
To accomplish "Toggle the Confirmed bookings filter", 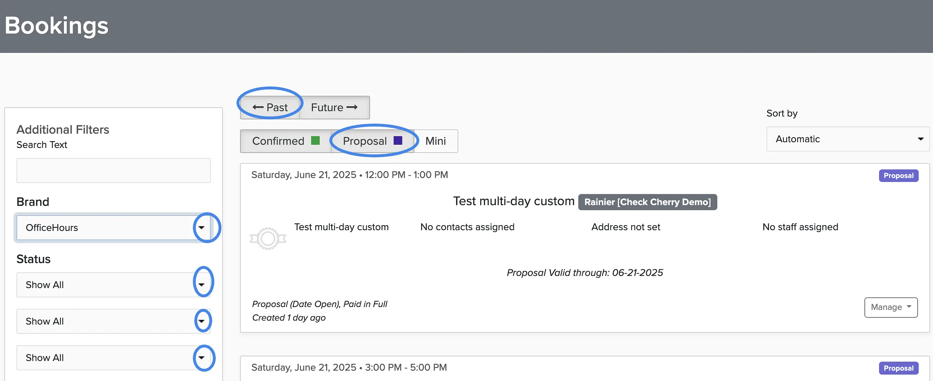I will click(286, 141).
